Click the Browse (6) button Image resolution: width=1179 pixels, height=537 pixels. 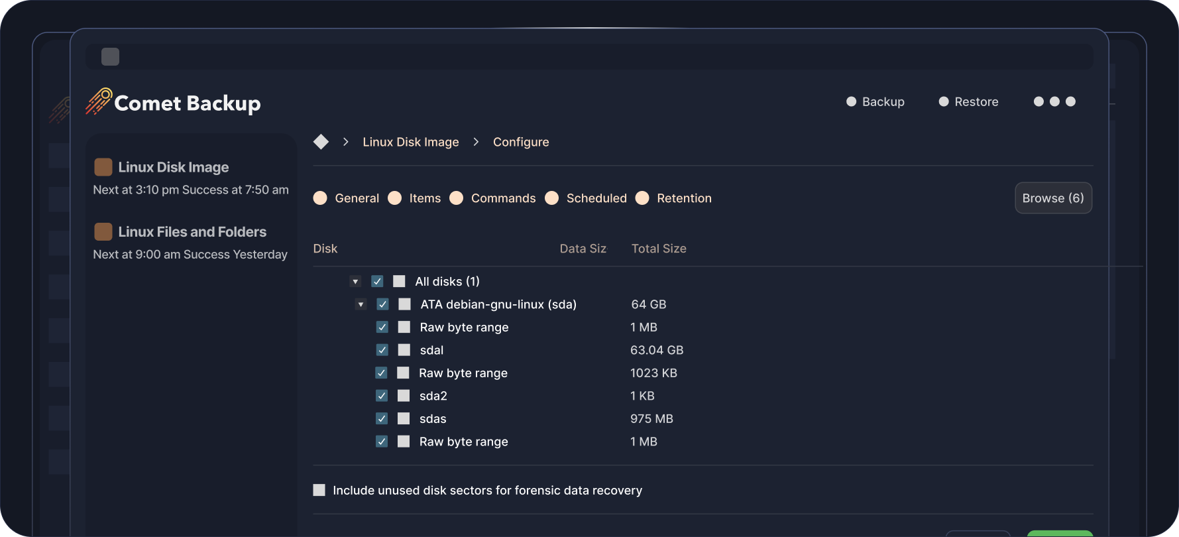tap(1053, 198)
